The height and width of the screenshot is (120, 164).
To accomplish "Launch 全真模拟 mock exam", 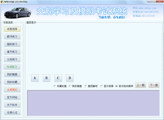I will click(12, 90).
